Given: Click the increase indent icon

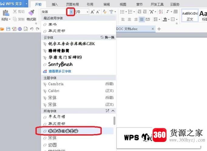Looking at the screenshot, I should tap(145, 12).
